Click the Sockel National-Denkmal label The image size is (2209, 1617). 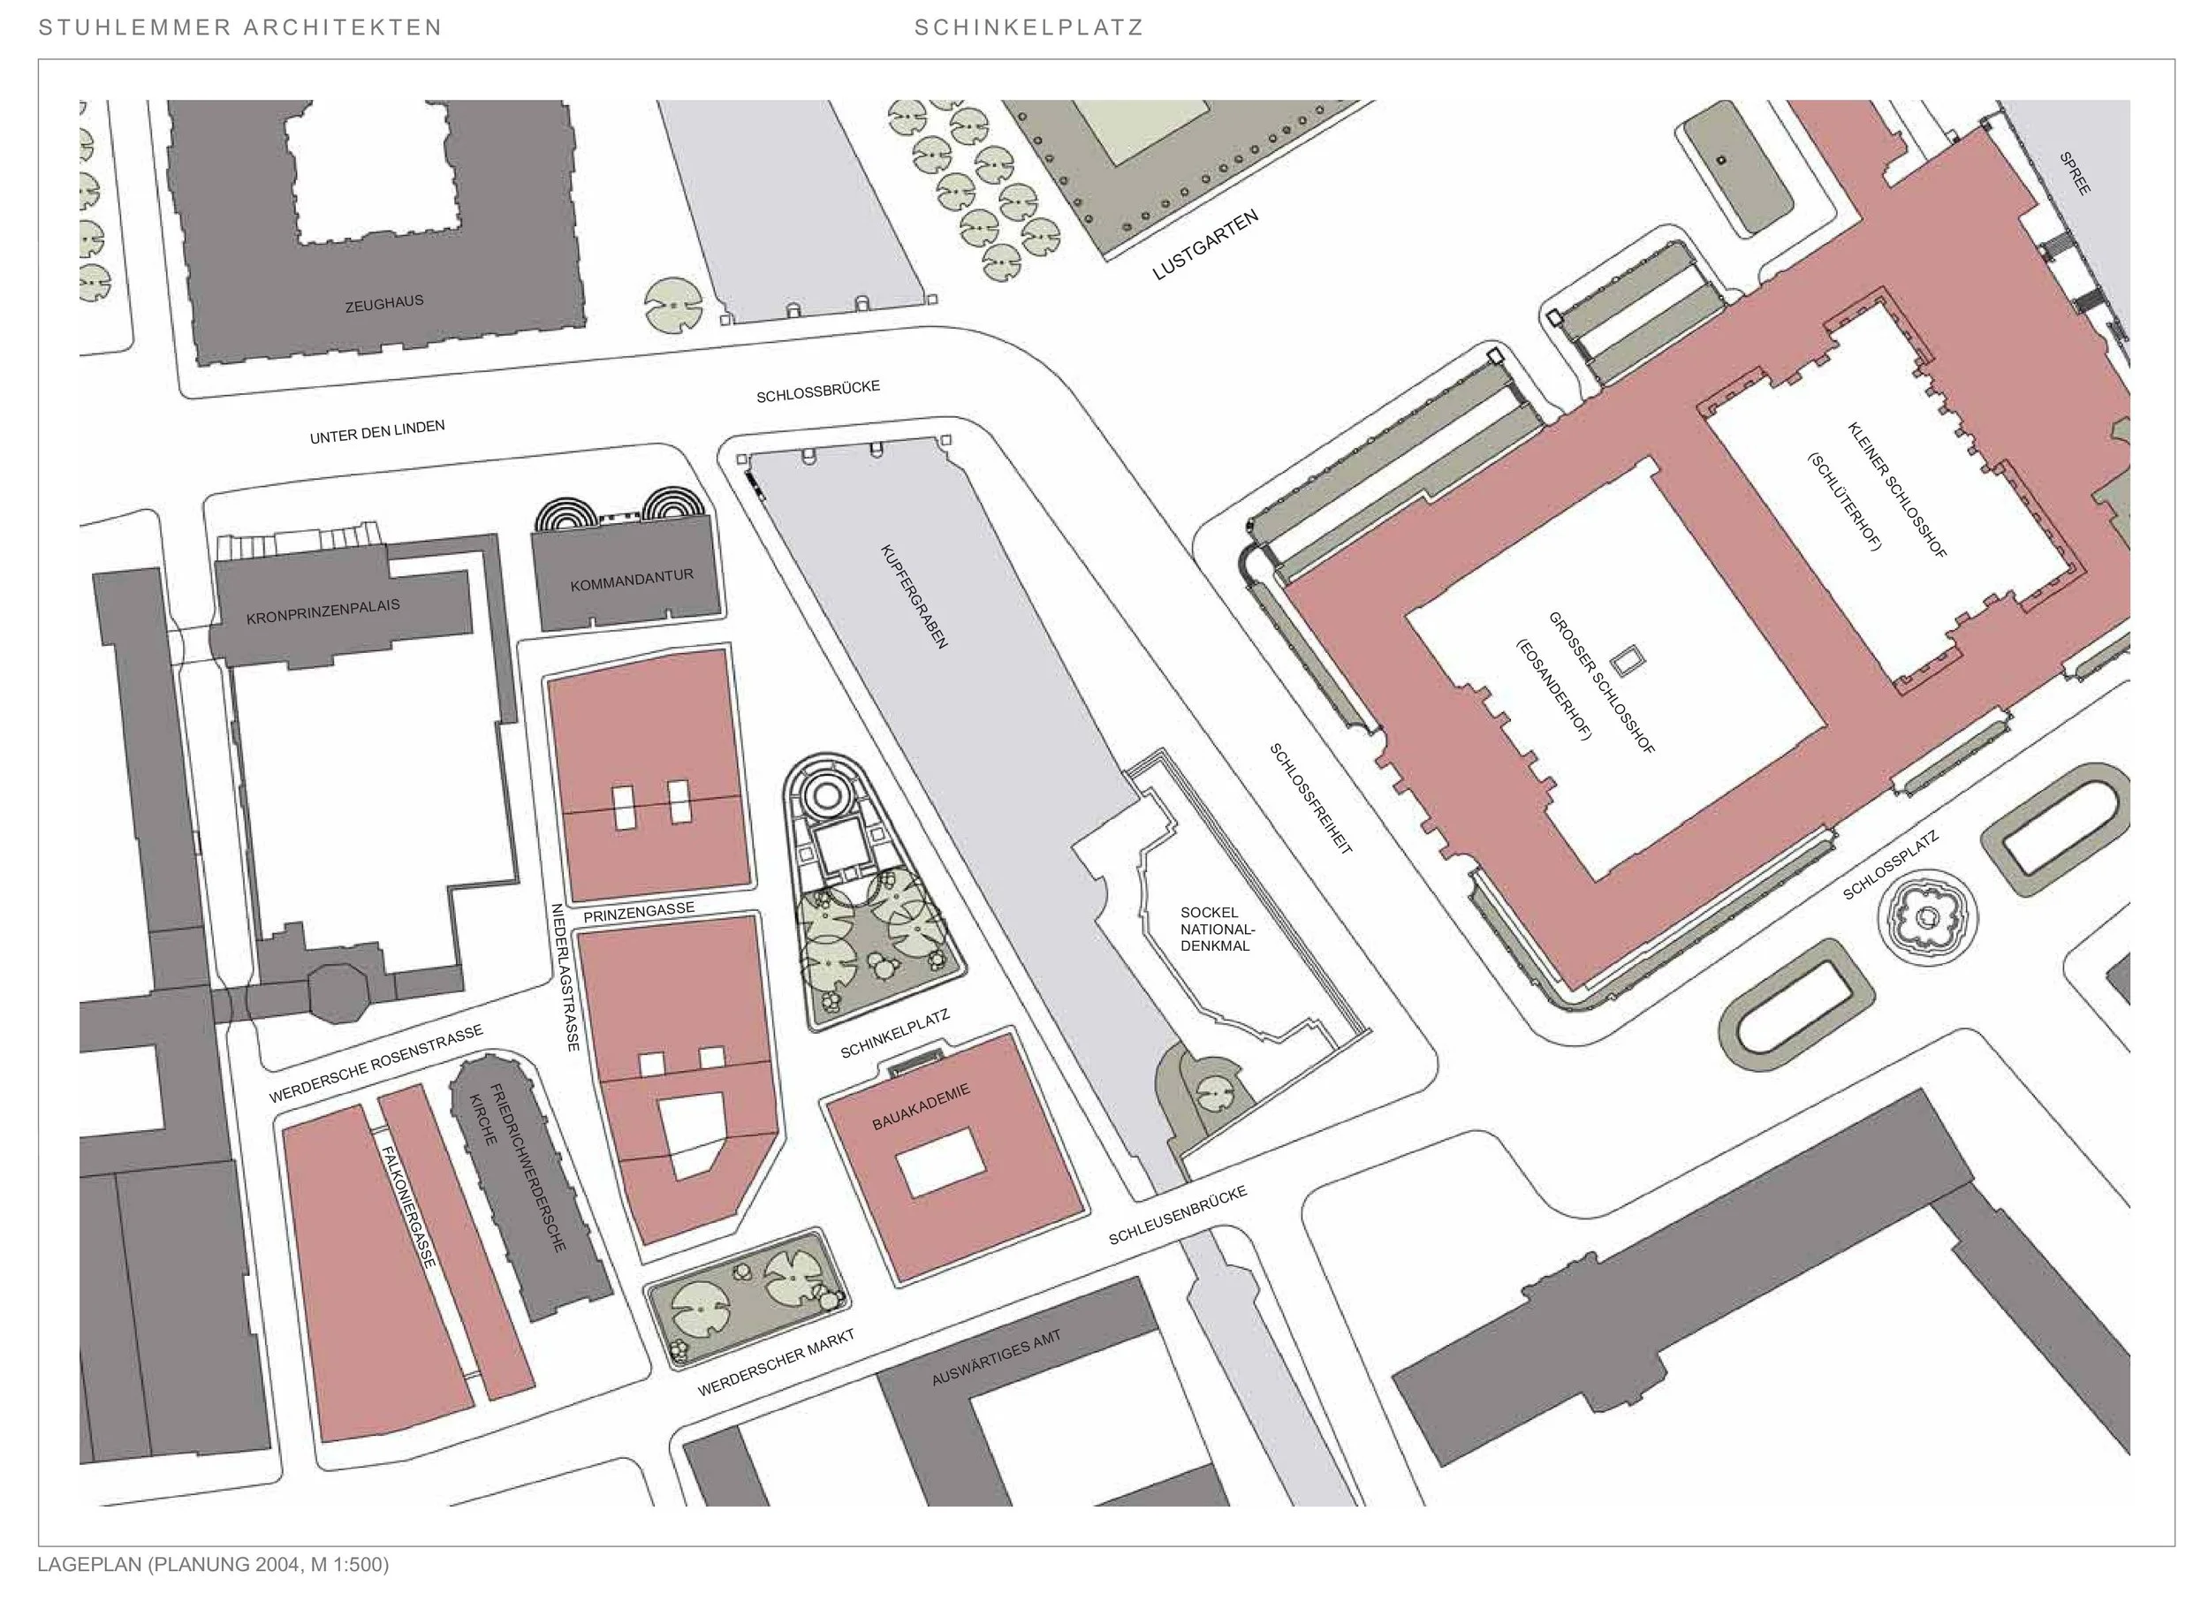tap(1217, 929)
